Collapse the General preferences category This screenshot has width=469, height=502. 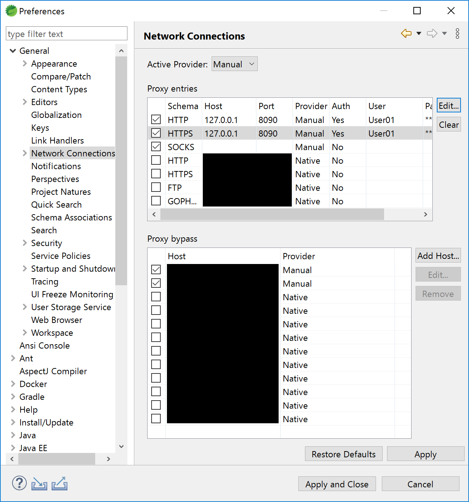point(13,51)
